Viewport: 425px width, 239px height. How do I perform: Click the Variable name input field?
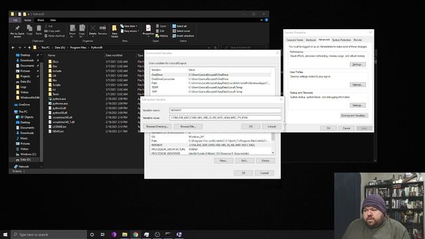click(x=225, y=110)
